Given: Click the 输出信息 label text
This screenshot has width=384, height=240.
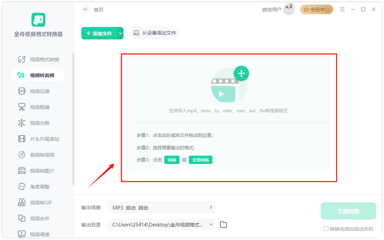Looking at the screenshot, I should 91,208.
